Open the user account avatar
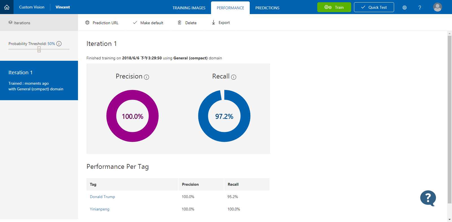The image size is (452, 222). click(438, 7)
